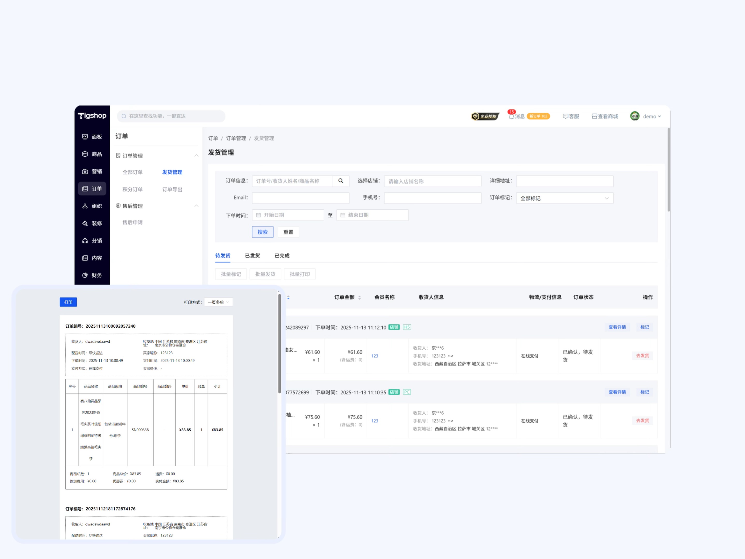Open the print mode dropdown 一页多单
The width and height of the screenshot is (745, 559).
coord(218,302)
